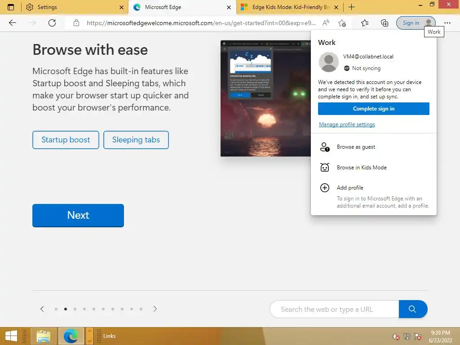The height and width of the screenshot is (345, 460).
Task: Switch to the Microsoft Edge tab
Action: point(182,7)
